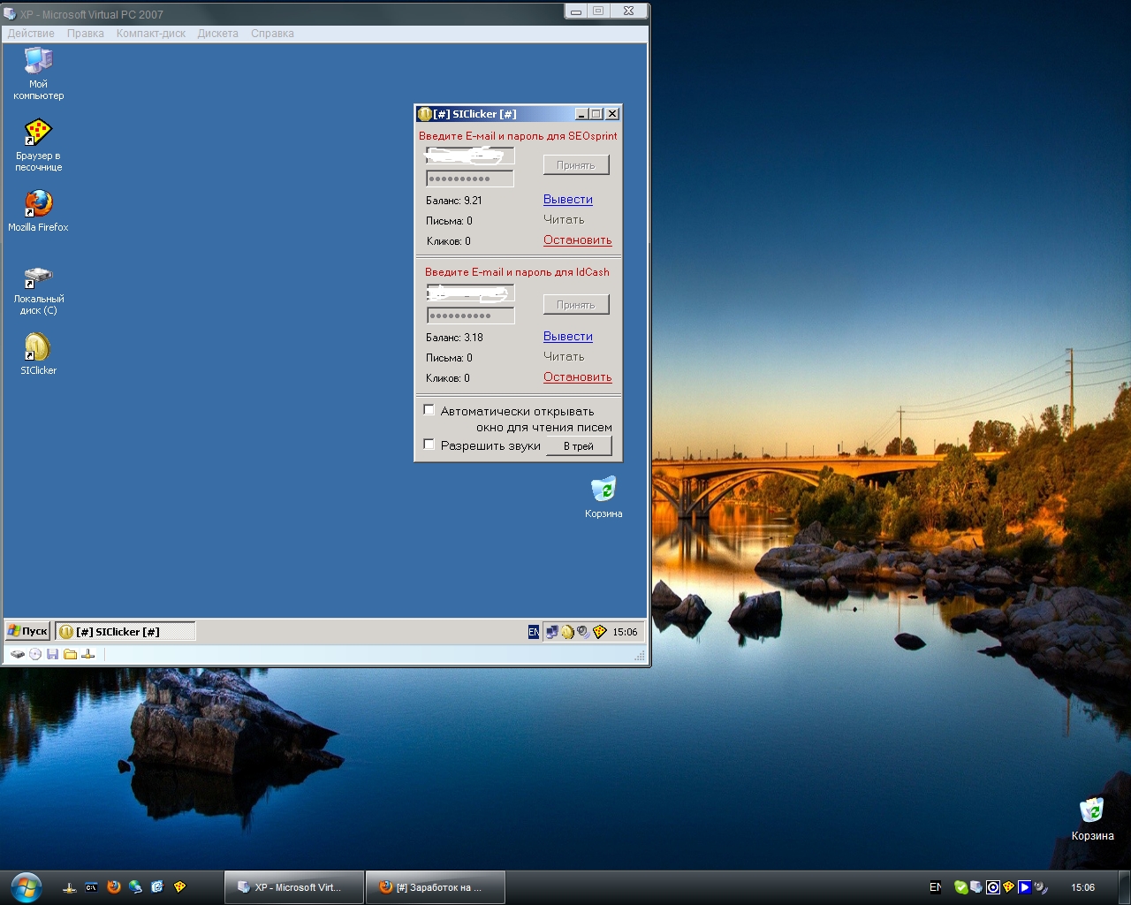Viewport: 1131px width, 905px height.
Task: Send SIClicker to tray with В трей
Action: pos(579,446)
